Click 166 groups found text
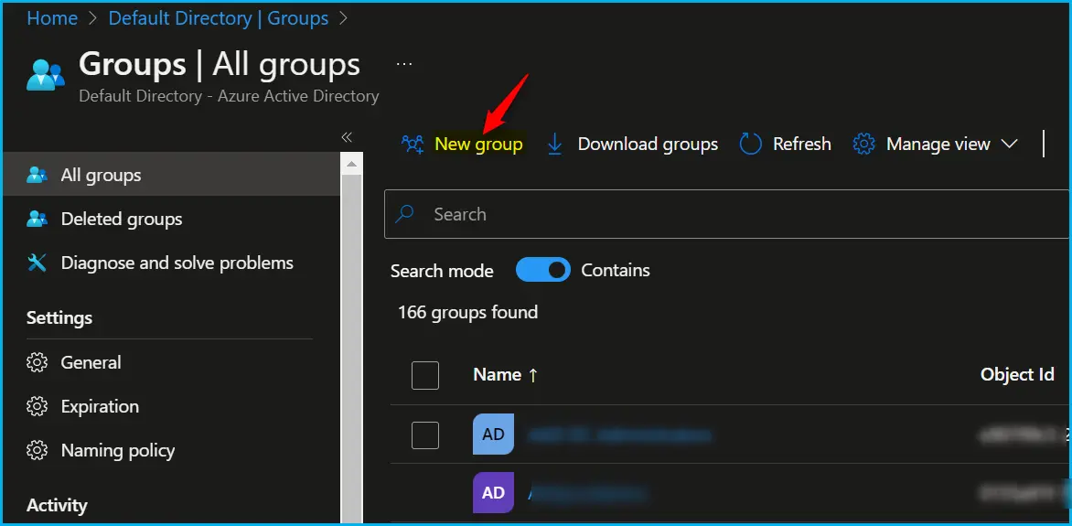The width and height of the screenshot is (1072, 526). tap(467, 313)
